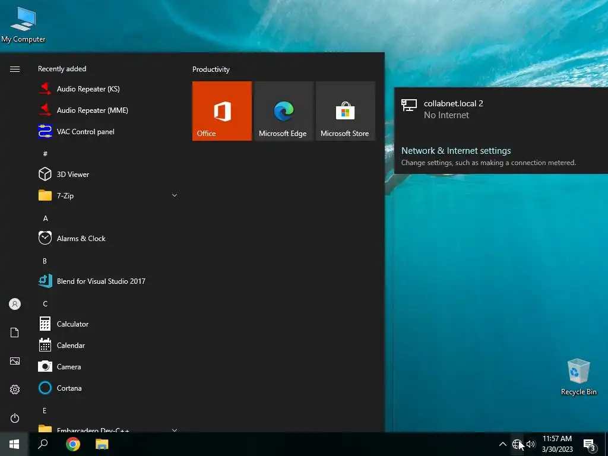Open the 7-Zip folder entry
Screen dimensions: 608x456
pos(108,195)
